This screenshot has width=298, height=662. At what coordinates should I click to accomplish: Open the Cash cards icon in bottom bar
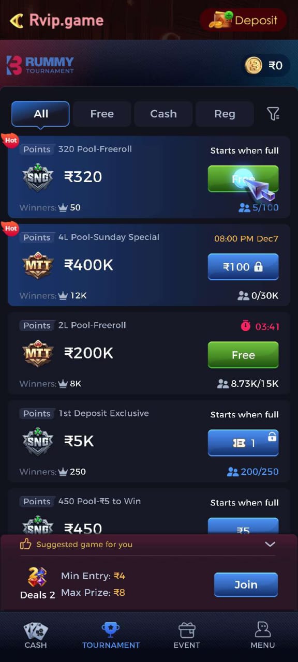pyautogui.click(x=36, y=631)
